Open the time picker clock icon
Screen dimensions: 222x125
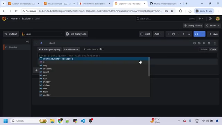point(173,34)
